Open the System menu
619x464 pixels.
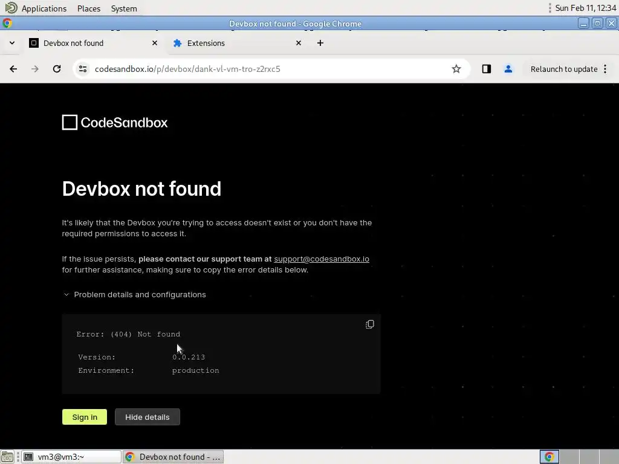point(124,8)
